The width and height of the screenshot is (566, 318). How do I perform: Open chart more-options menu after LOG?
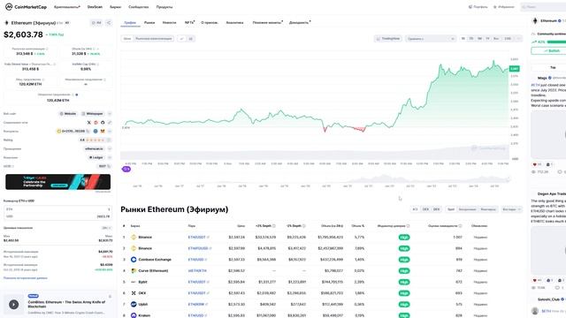(518, 39)
